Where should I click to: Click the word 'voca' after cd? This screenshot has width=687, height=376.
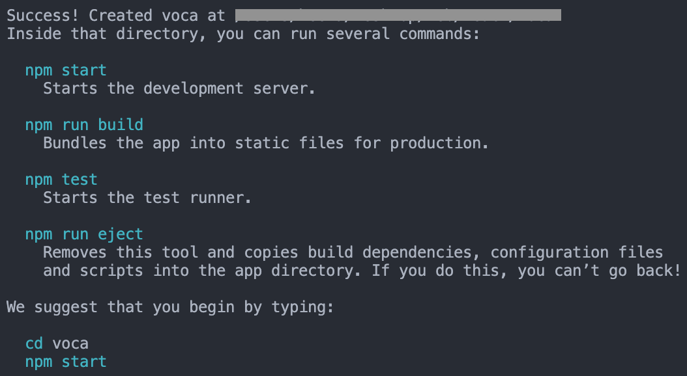[x=70, y=343]
